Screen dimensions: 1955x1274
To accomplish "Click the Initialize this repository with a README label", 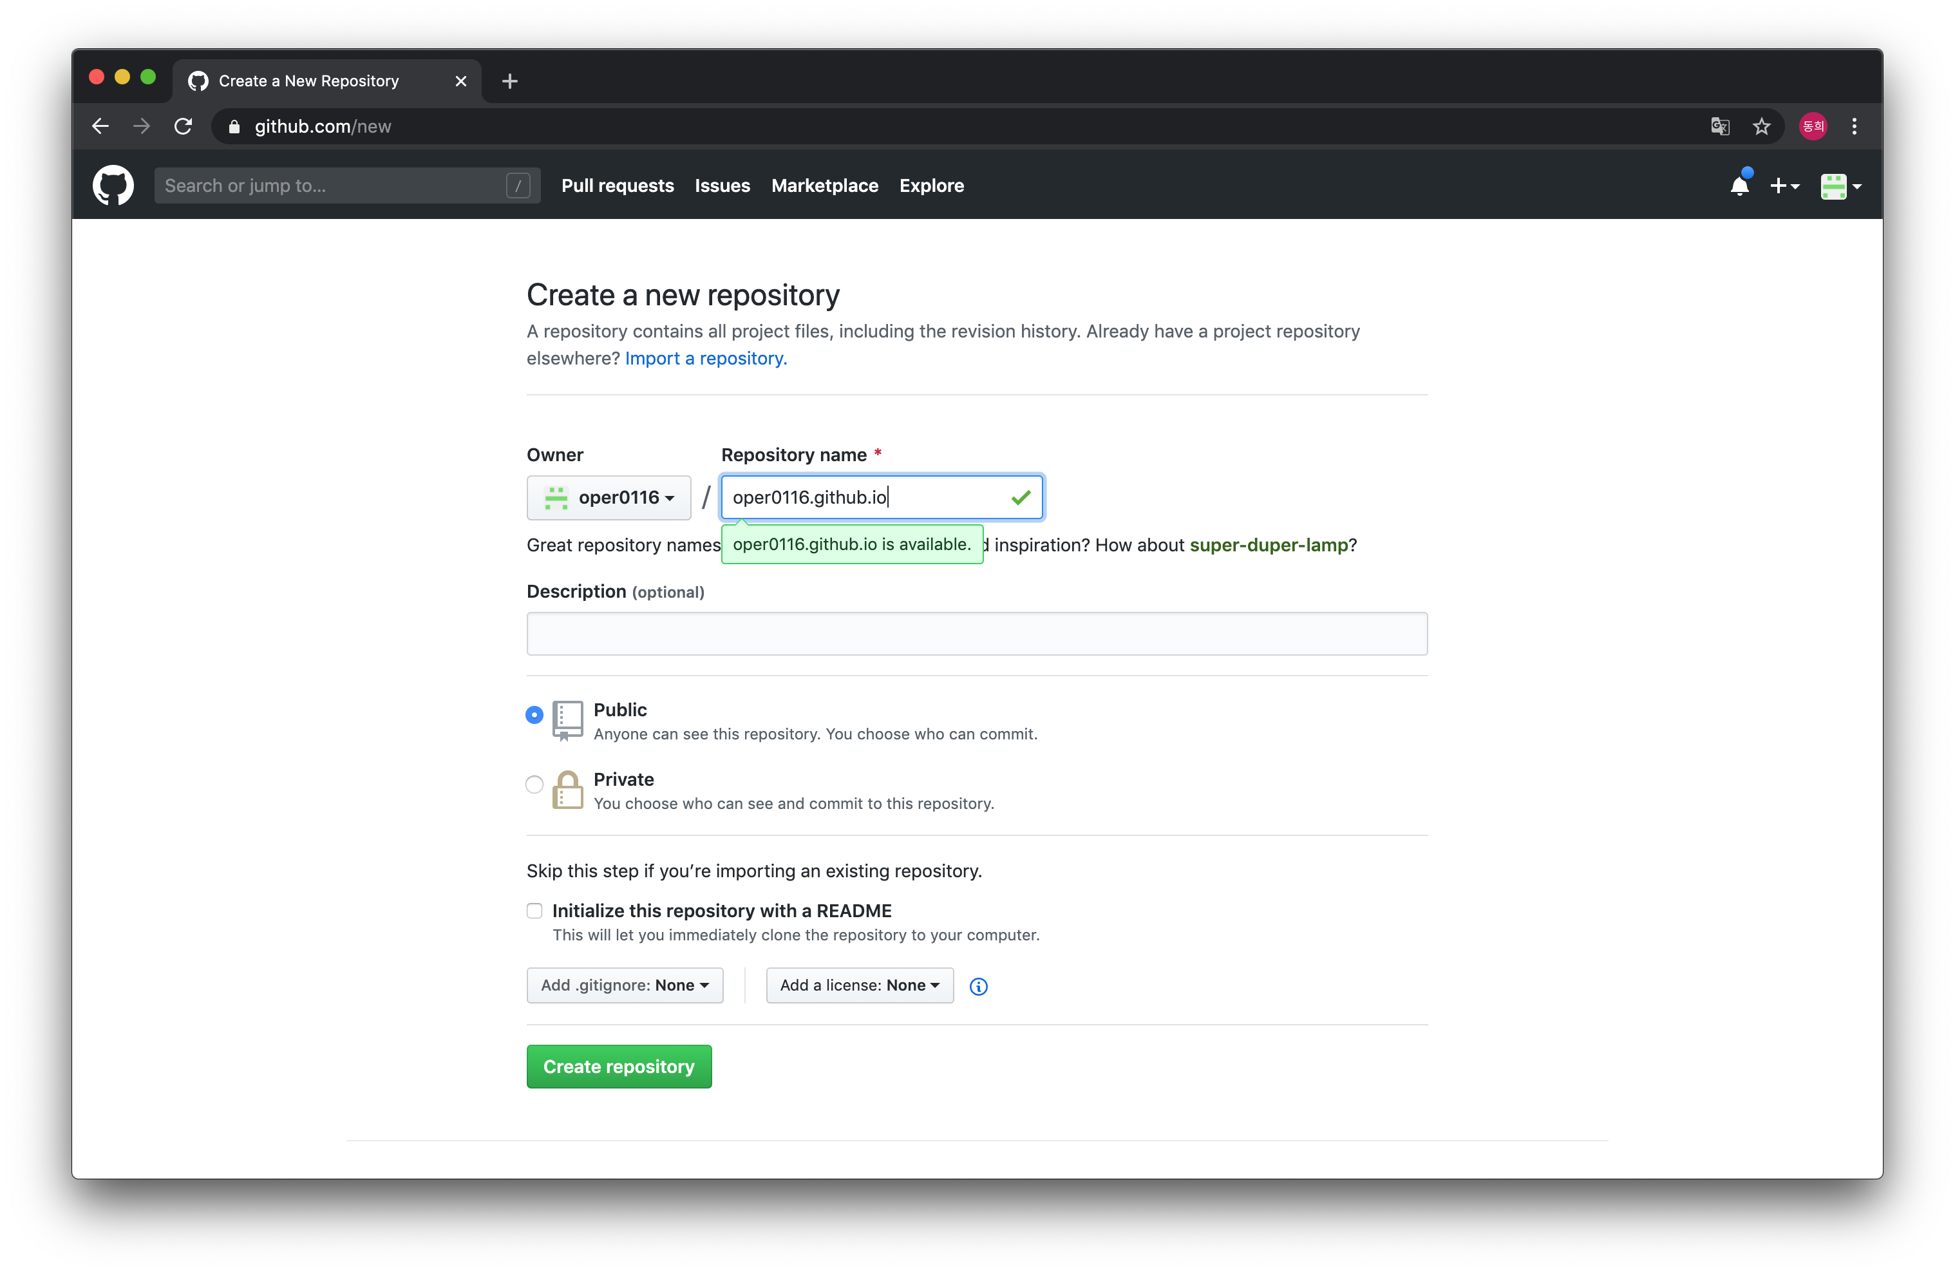I will (722, 911).
